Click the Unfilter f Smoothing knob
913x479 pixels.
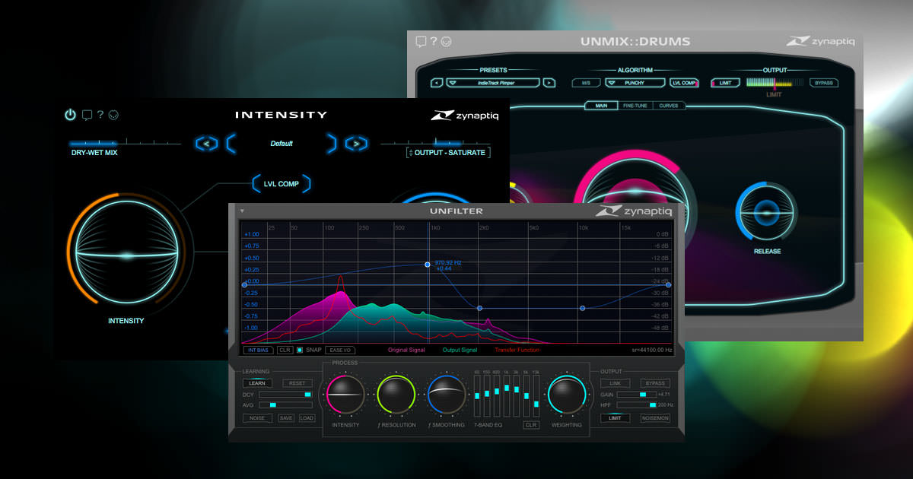coord(446,395)
